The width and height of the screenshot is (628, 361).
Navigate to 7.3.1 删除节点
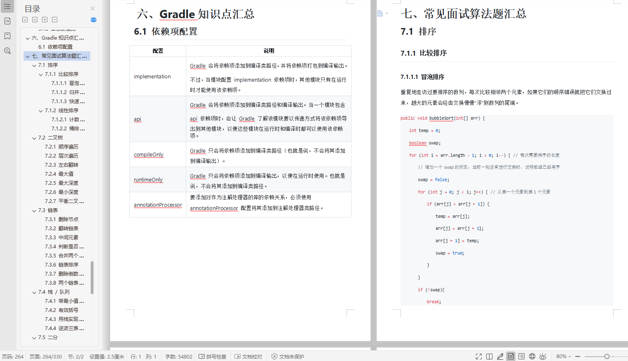(x=61, y=219)
